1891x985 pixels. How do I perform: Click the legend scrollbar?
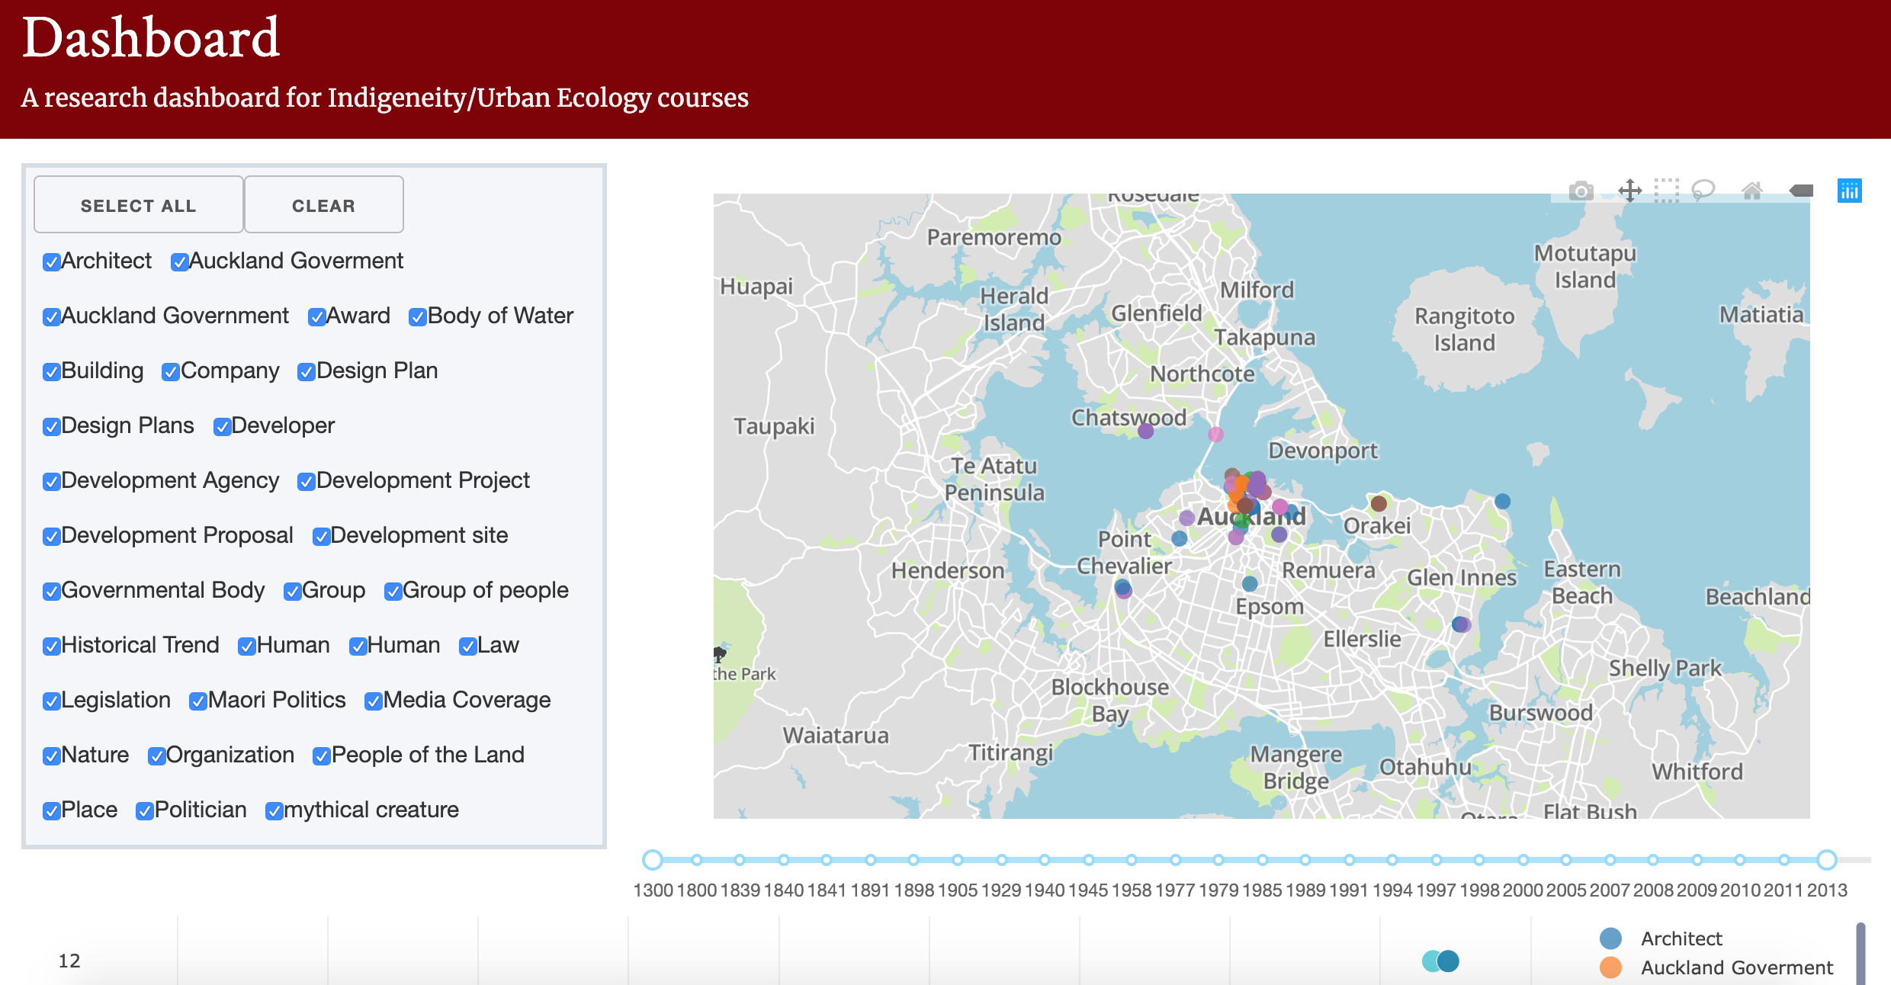pos(1860,953)
